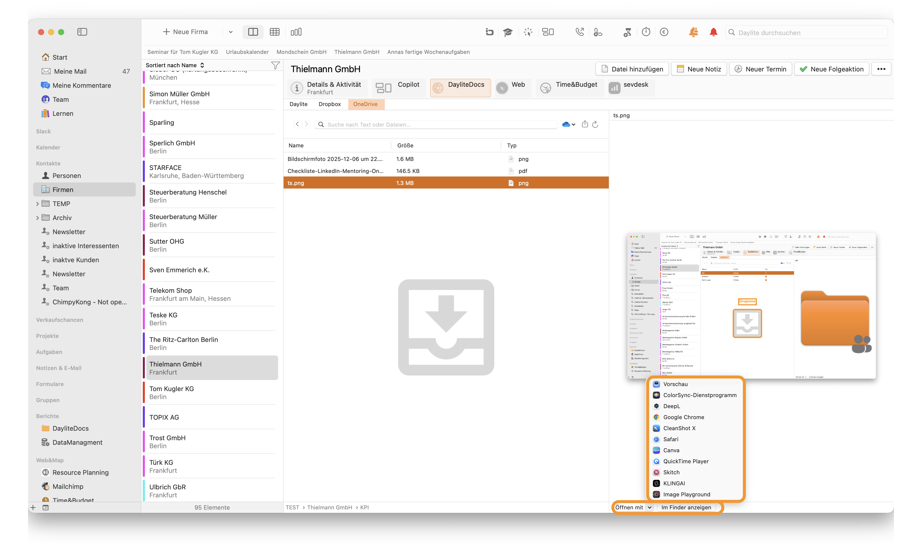922x550 pixels.
Task: Click the Neuer Termin button
Action: pos(760,69)
